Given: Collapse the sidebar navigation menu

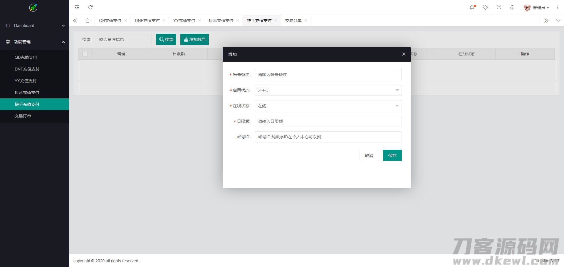Looking at the screenshot, I should tap(77, 7).
